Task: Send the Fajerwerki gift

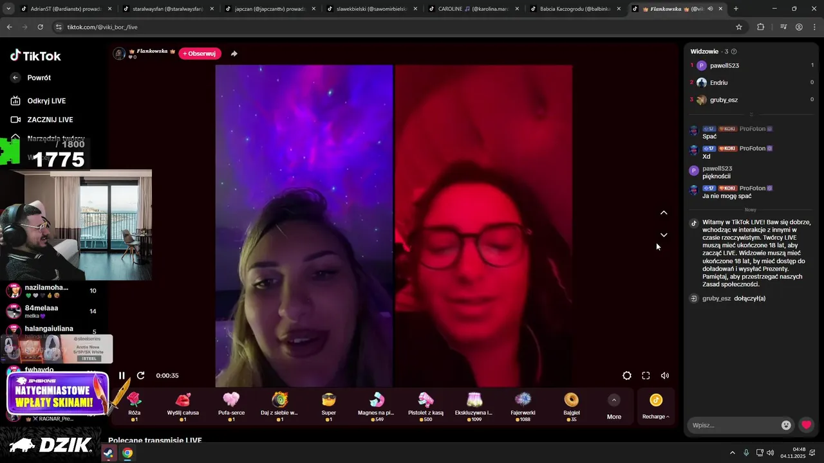Action: pyautogui.click(x=523, y=406)
